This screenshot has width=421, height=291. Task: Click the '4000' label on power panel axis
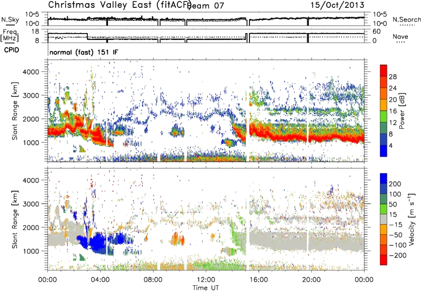(x=31, y=72)
